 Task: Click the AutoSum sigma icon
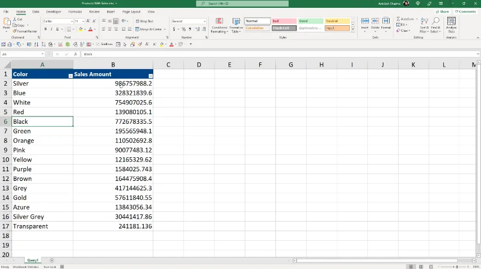pyautogui.click(x=398, y=19)
